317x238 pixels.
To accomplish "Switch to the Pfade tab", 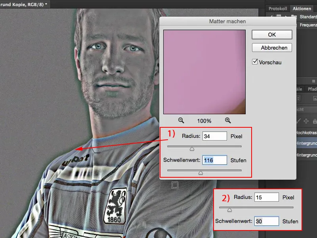I will [312, 89].
